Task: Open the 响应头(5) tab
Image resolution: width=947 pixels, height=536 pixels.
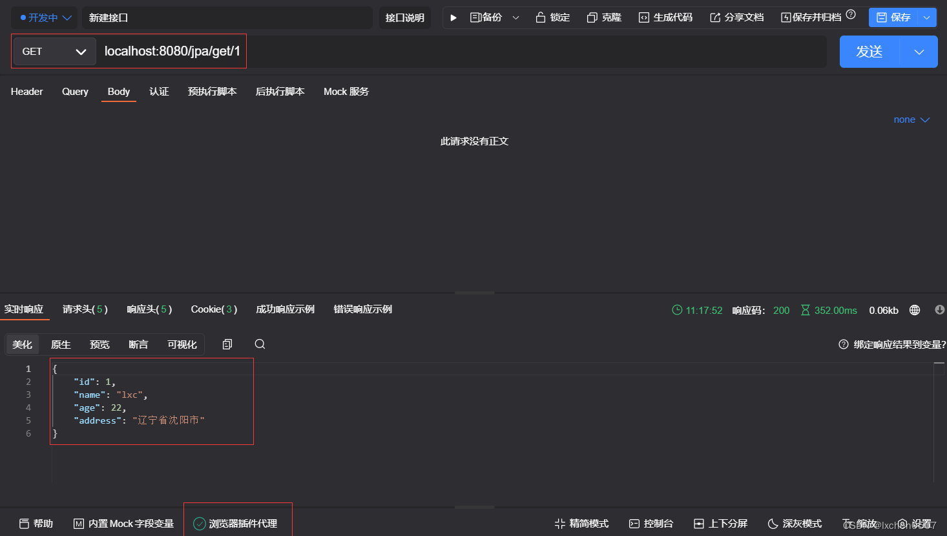Action: point(149,309)
